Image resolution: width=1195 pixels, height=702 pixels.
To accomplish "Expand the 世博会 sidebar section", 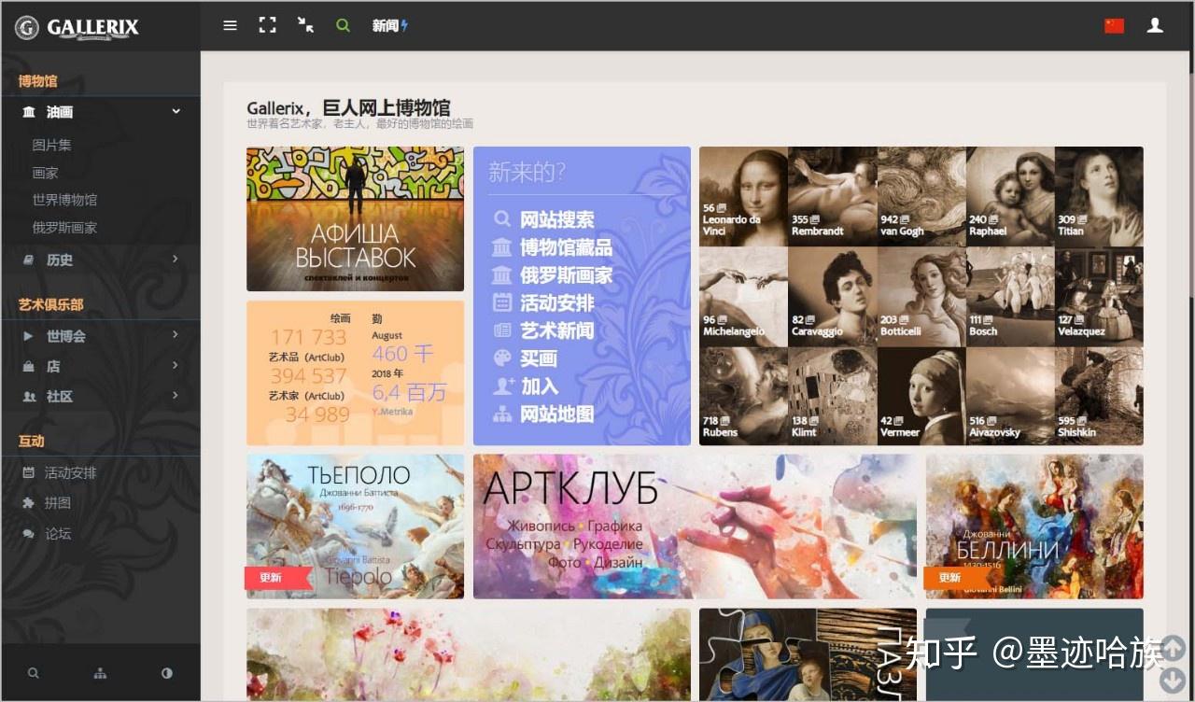I will pyautogui.click(x=100, y=336).
